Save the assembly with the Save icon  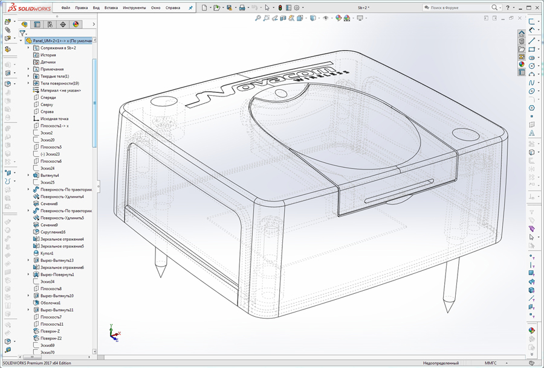pyautogui.click(x=228, y=7)
